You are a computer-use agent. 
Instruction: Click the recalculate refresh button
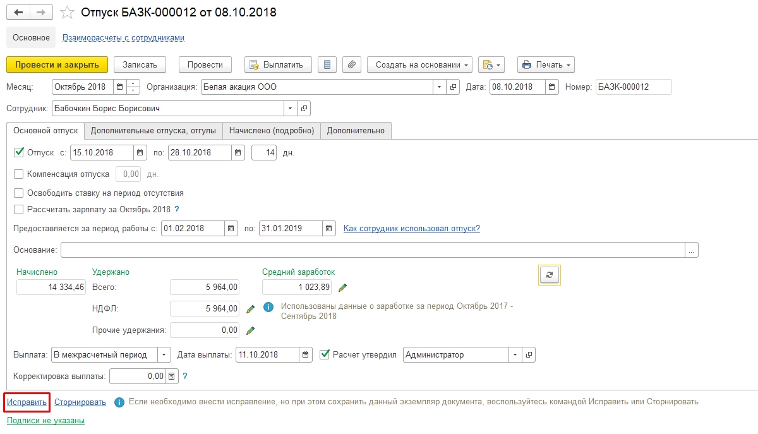549,275
